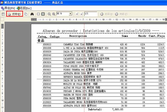This screenshot has height=112, width=167.
Task: Click the ruler corner box
Action: tap(2, 19)
